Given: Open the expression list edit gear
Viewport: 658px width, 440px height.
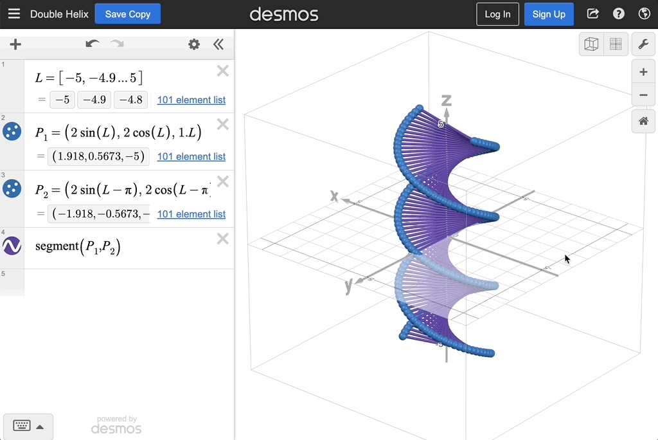Looking at the screenshot, I should (193, 44).
